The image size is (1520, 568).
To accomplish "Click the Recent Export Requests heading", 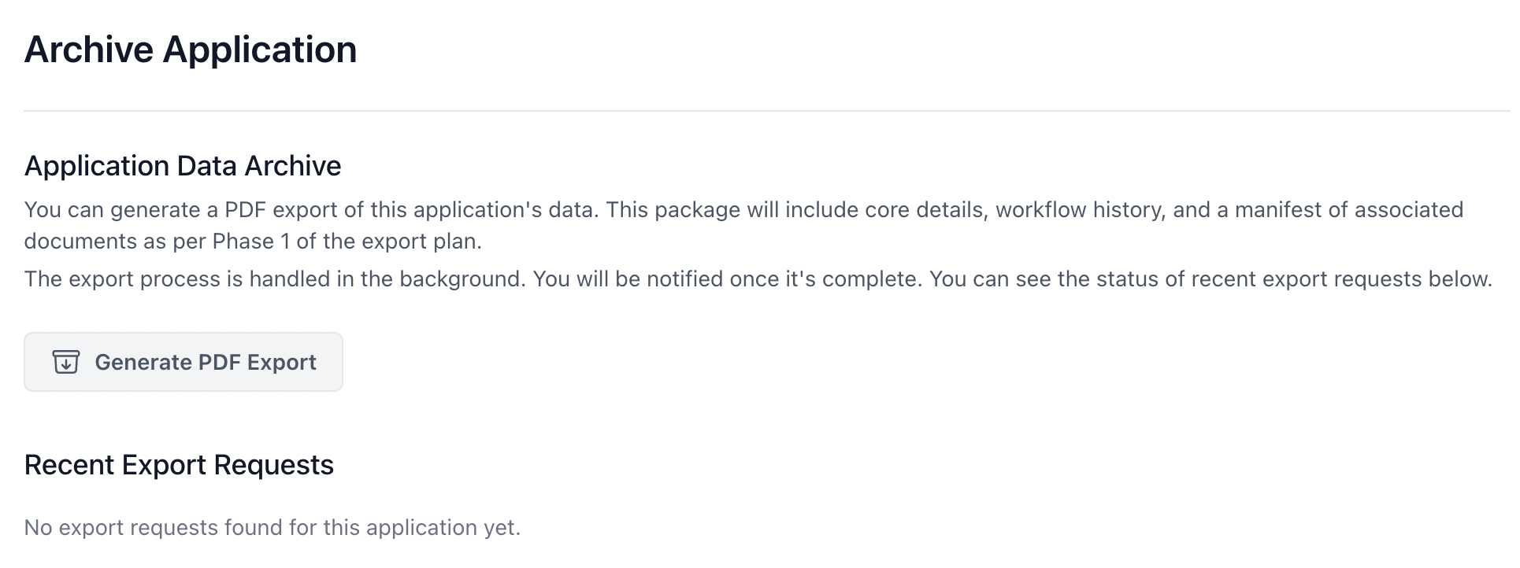I will click(x=179, y=465).
